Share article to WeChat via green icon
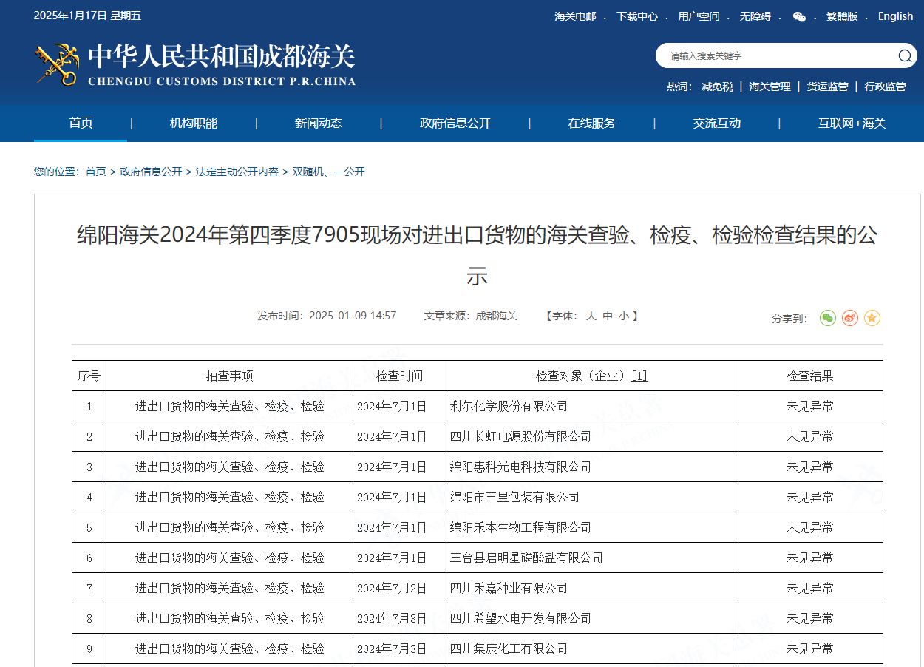Image resolution: width=924 pixels, height=667 pixels. [x=828, y=318]
